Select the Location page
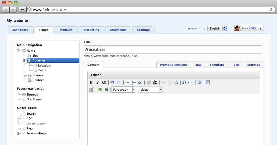Image resolution: width=277 pixels, height=145 pixels. (44, 66)
